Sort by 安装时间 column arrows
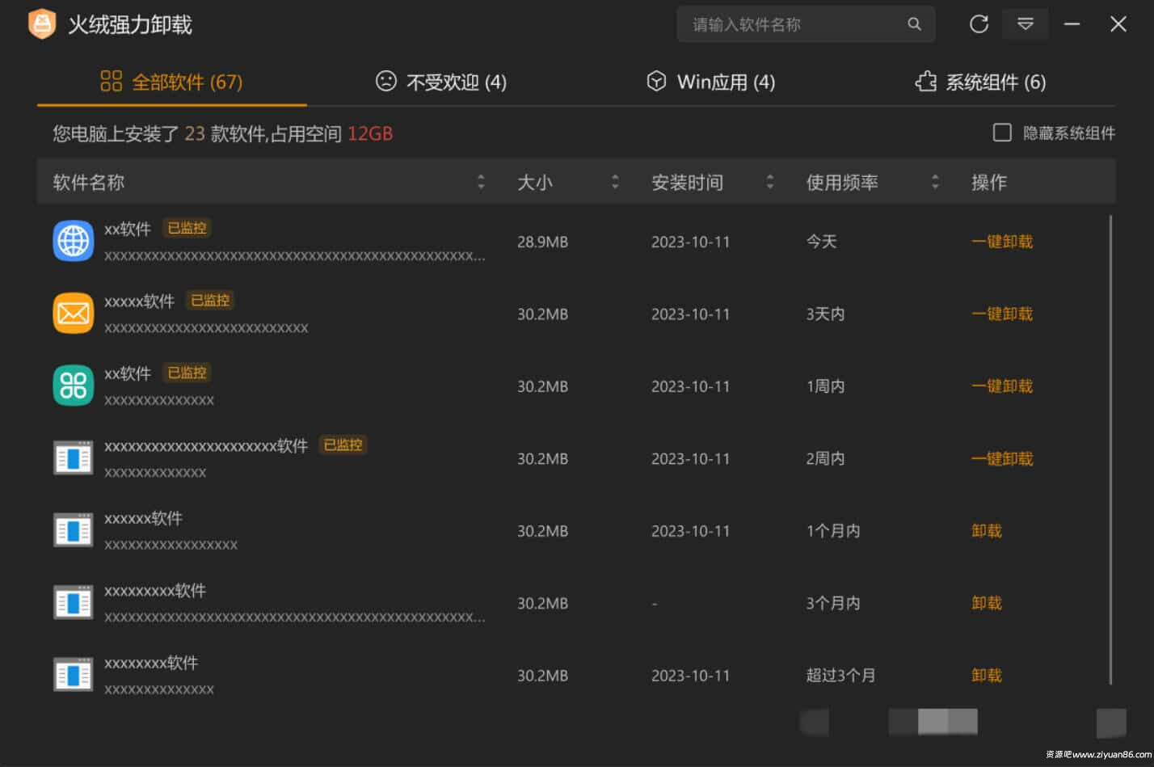The height and width of the screenshot is (767, 1154). [769, 183]
